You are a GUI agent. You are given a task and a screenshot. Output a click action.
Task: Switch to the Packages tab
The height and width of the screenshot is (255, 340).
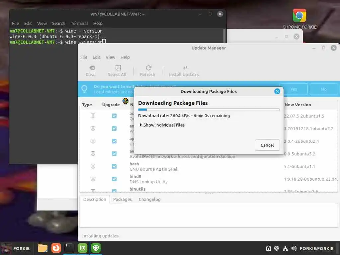point(122,199)
